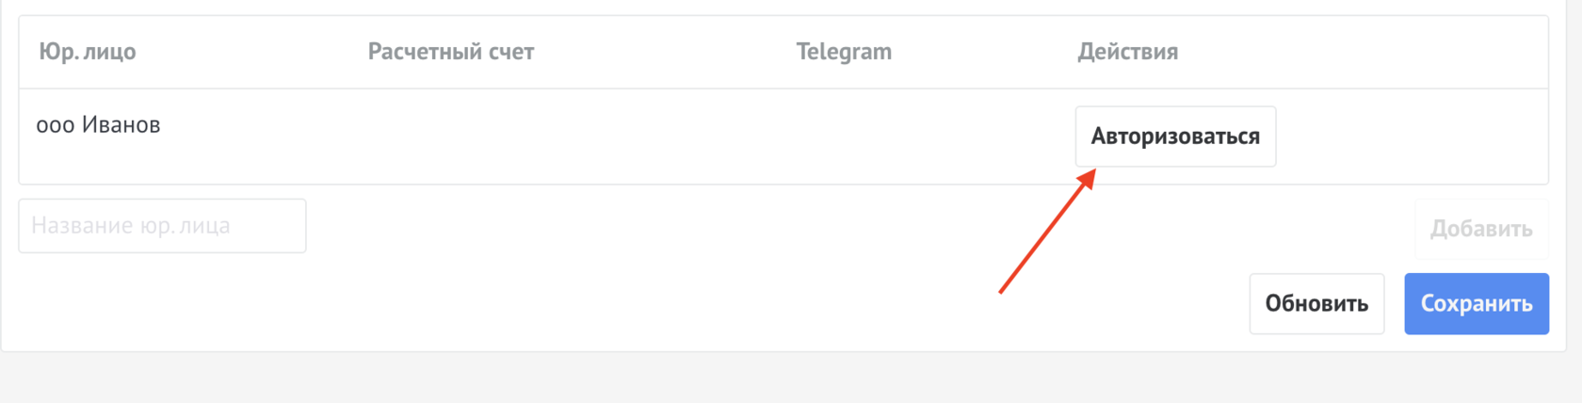
Task: Save changes with the Сохранить button
Action: click(1476, 303)
